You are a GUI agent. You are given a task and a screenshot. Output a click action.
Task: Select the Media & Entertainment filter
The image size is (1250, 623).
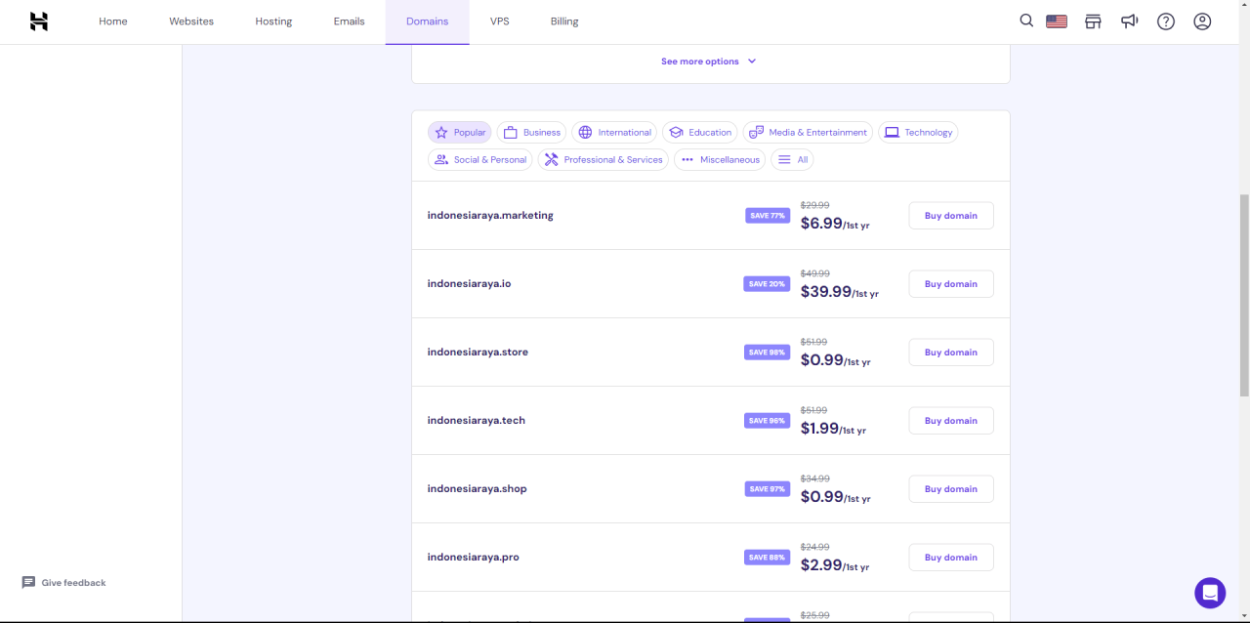tap(807, 133)
